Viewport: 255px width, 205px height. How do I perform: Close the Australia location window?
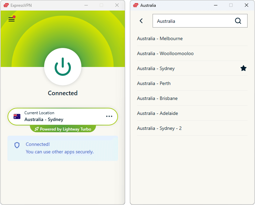point(247,5)
